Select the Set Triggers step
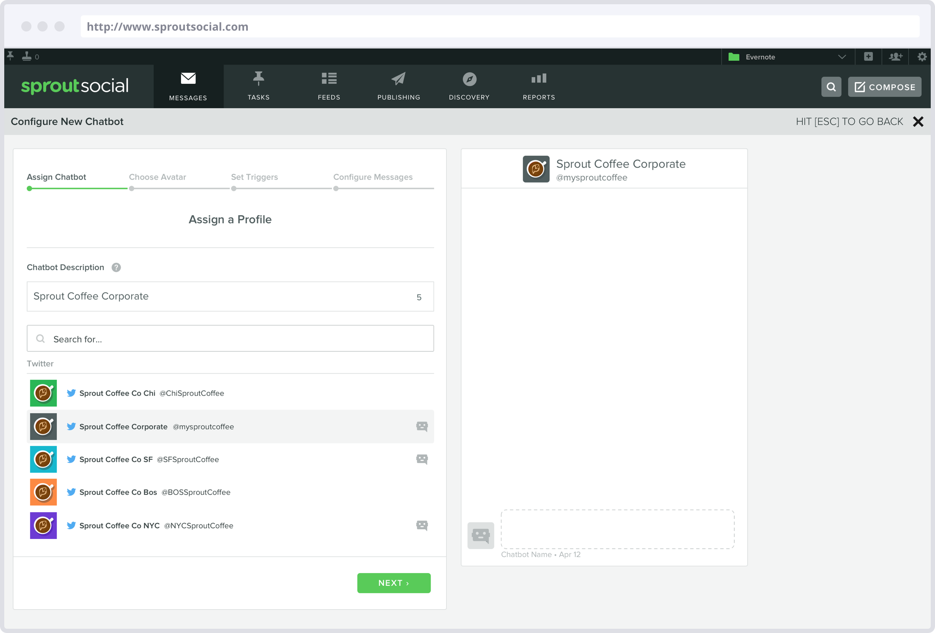Image resolution: width=935 pixels, height=633 pixels. point(254,177)
